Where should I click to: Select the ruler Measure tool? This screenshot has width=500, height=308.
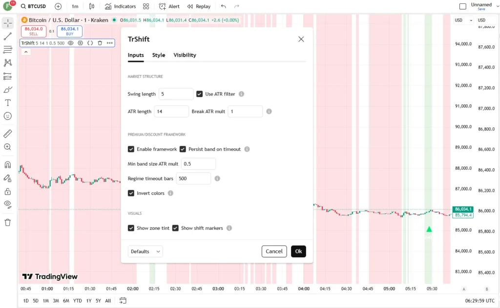tap(8, 134)
